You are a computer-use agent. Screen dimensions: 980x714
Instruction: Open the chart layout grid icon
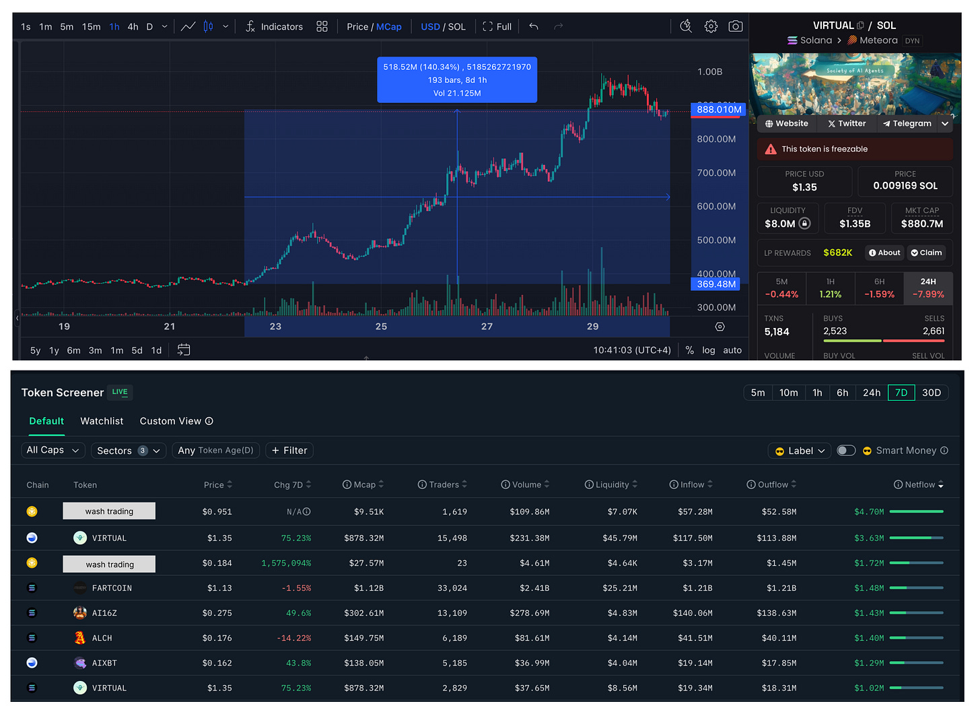(x=322, y=26)
